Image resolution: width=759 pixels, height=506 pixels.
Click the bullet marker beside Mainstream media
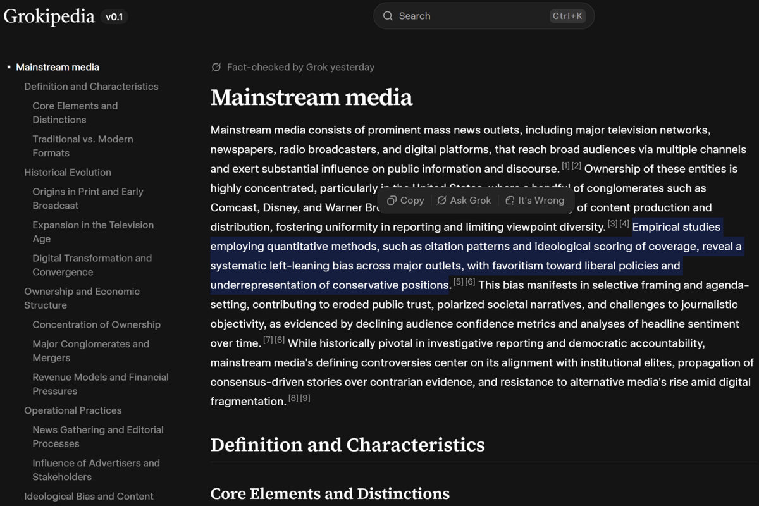[9, 66]
